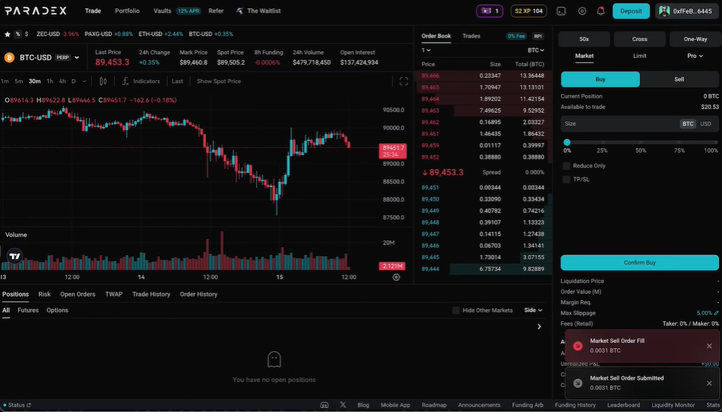Click the RPI badge in order book

coord(538,36)
